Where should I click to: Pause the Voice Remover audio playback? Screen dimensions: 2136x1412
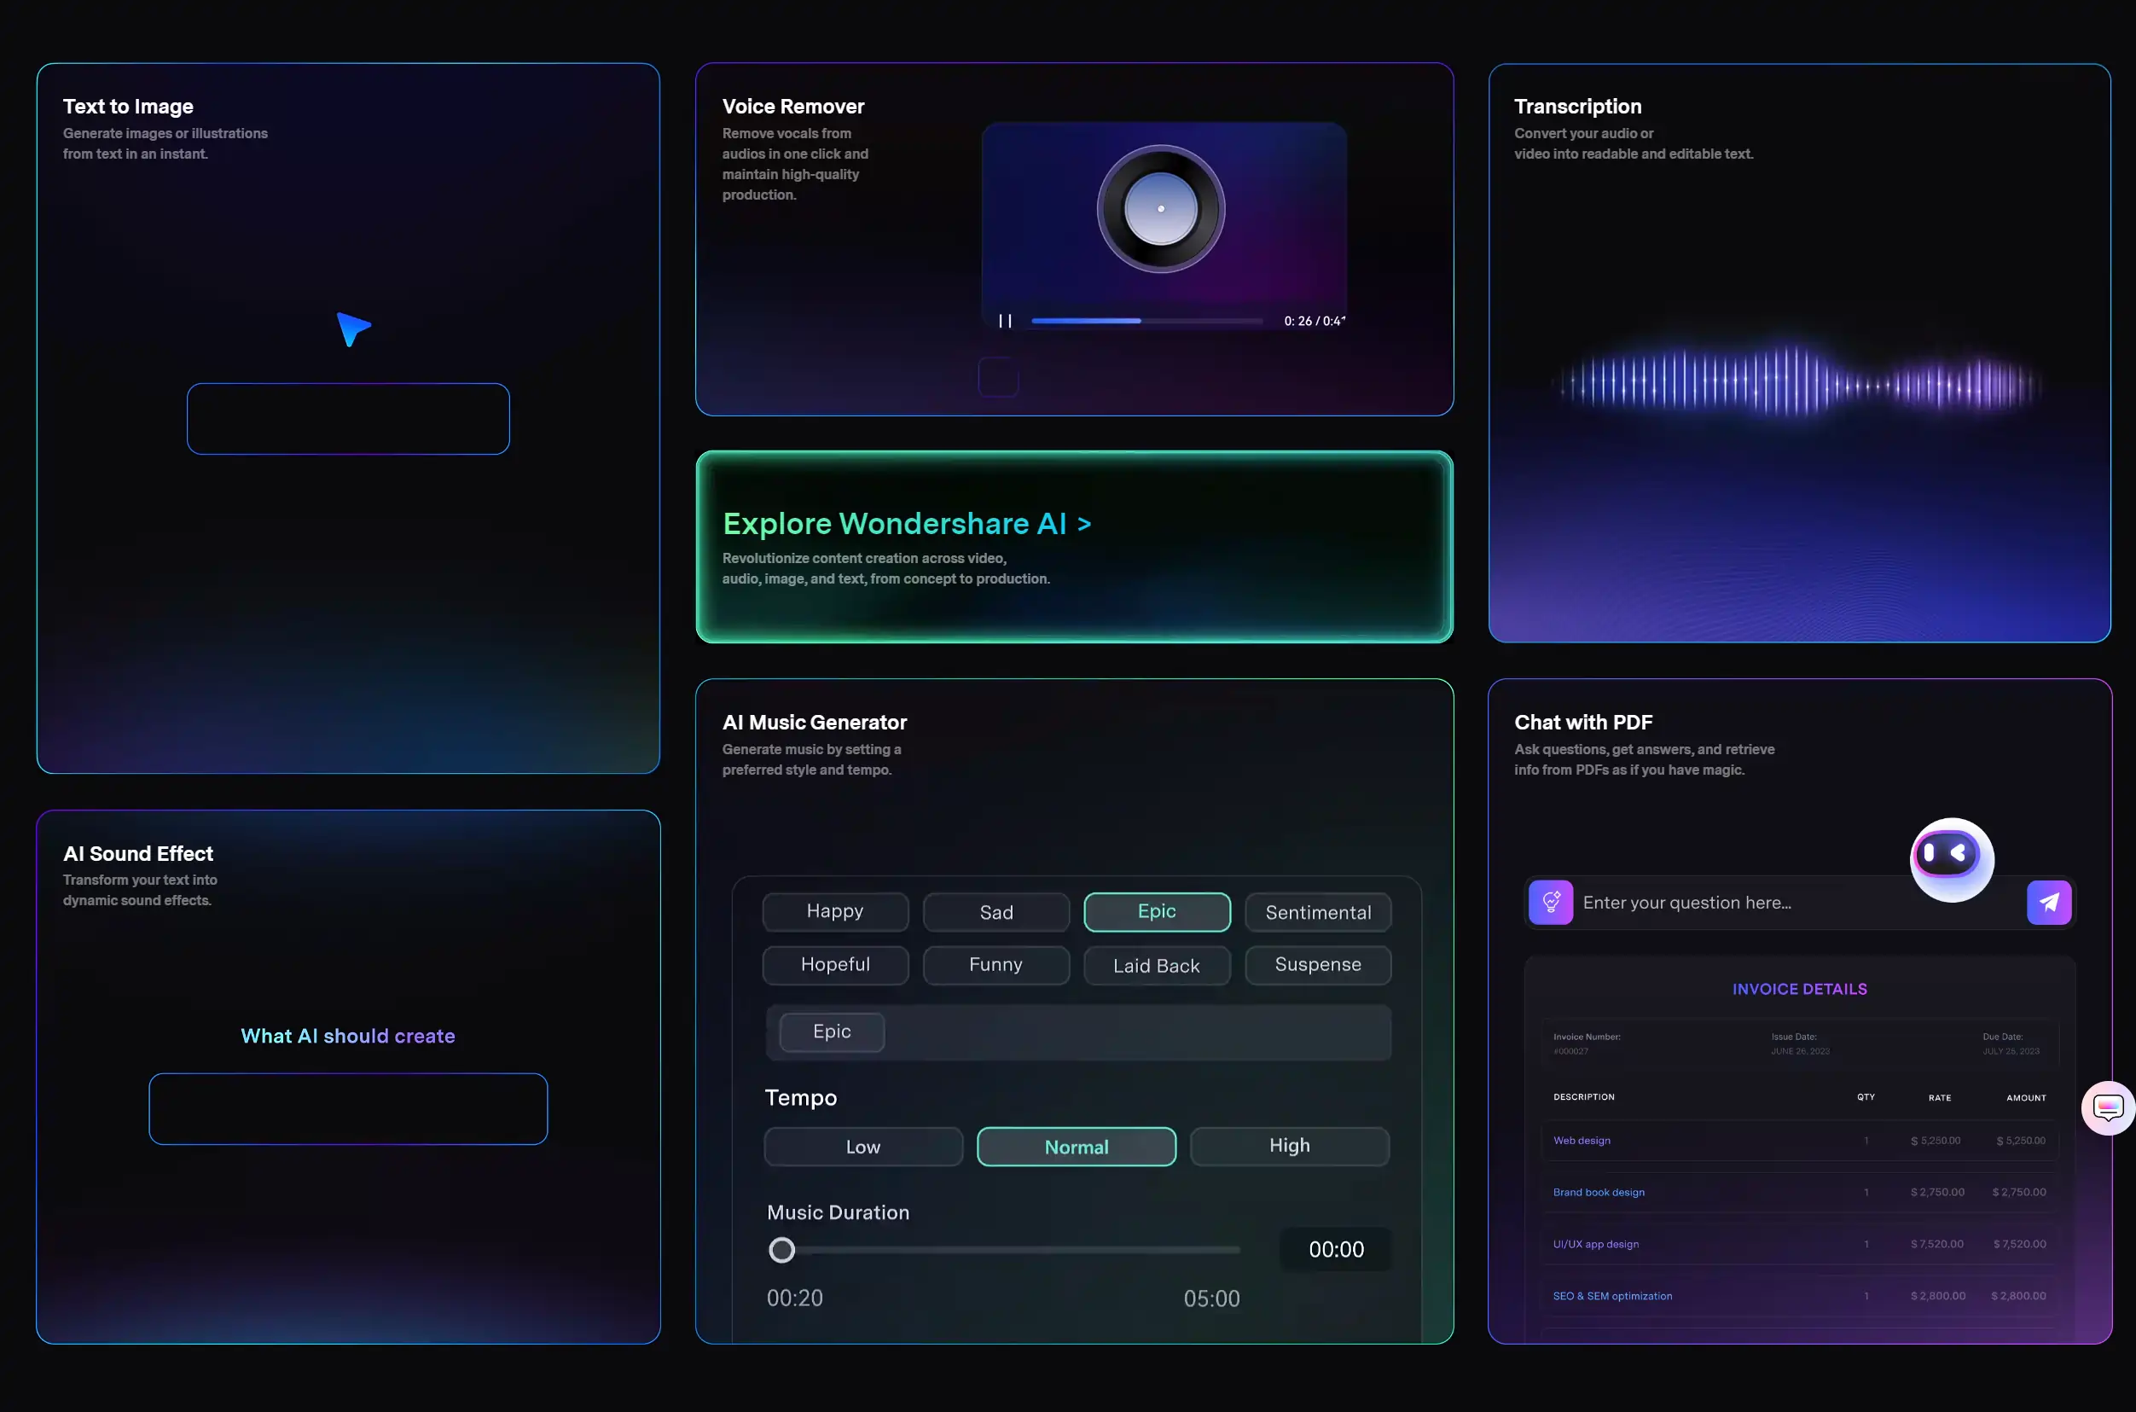1006,321
